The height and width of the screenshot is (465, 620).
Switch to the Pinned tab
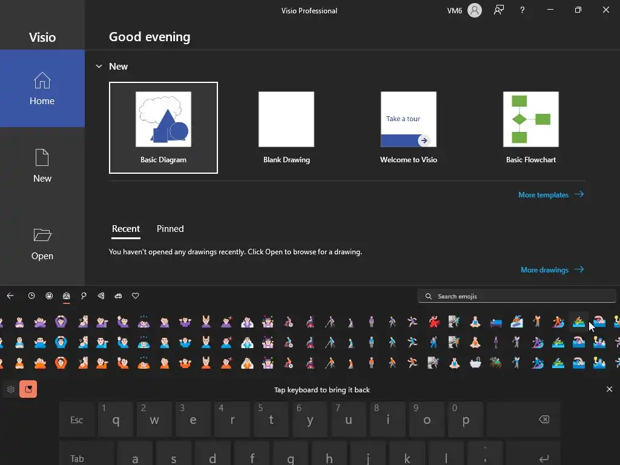[170, 229]
